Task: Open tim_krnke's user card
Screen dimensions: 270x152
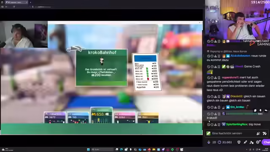Action: click(237, 107)
